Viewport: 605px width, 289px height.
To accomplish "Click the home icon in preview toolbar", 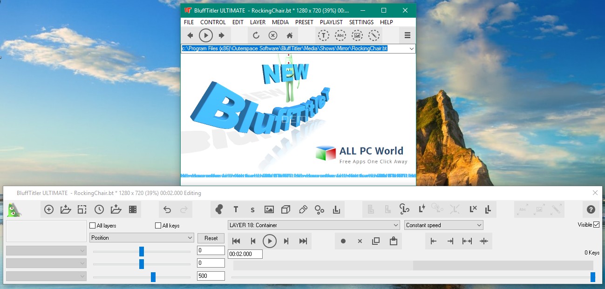I will [x=289, y=35].
